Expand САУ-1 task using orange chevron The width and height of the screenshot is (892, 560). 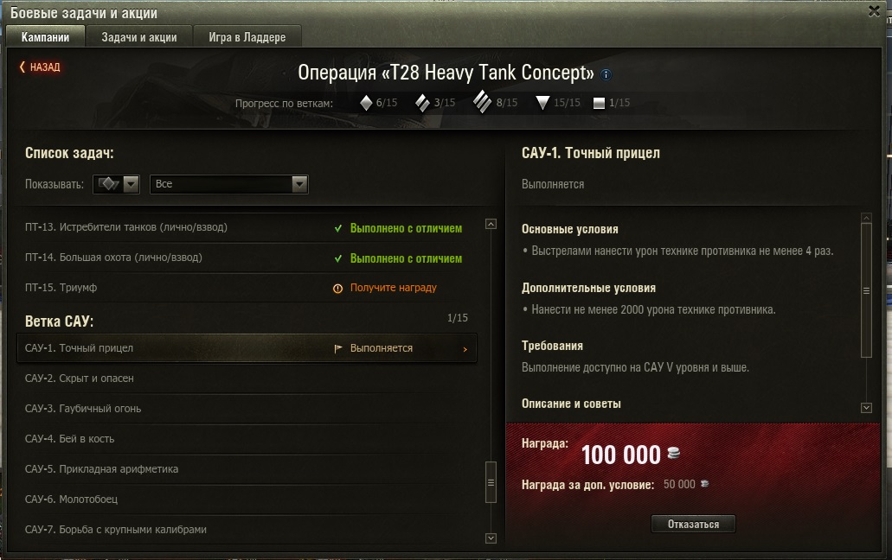click(x=465, y=349)
